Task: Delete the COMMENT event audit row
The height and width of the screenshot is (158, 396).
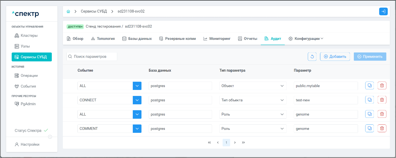Action: click(x=382, y=129)
